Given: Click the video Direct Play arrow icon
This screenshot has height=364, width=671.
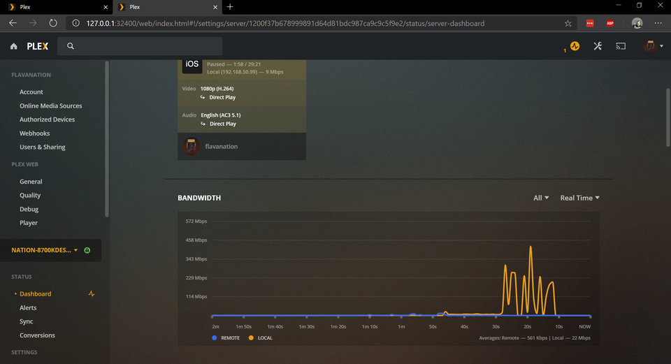Looking at the screenshot, I should (x=203, y=98).
